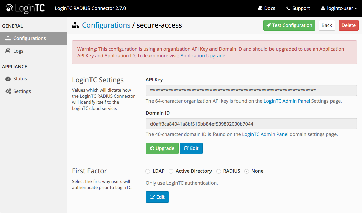Image resolution: width=362 pixels, height=213 pixels.
Task: Click the Configurations sitemap icon in sidebar
Action: click(8, 38)
